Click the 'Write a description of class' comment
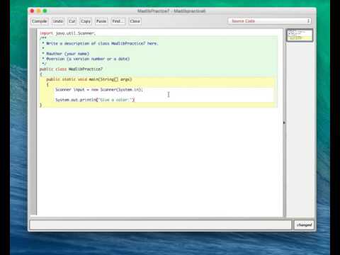Image resolution: width=340 pixels, height=255 pixels. (x=100, y=43)
